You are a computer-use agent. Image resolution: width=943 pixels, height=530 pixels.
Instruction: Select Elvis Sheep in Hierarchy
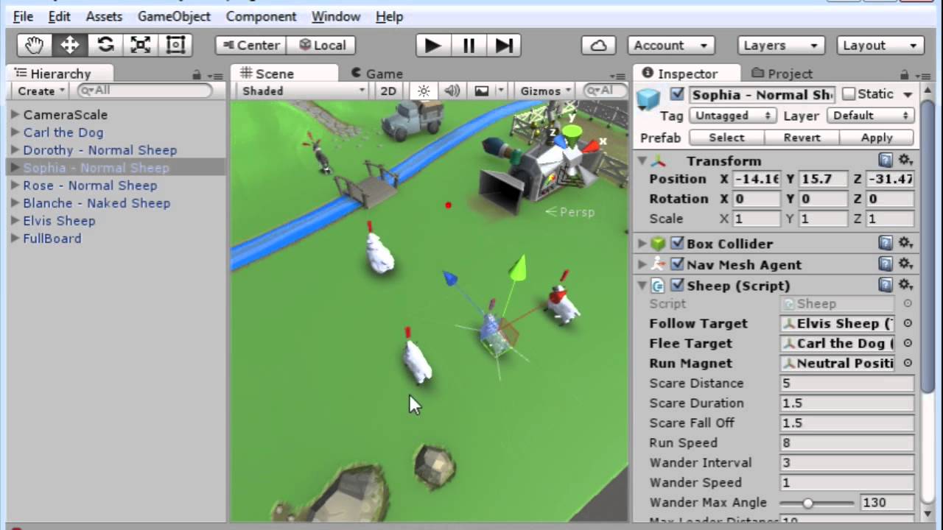click(59, 221)
